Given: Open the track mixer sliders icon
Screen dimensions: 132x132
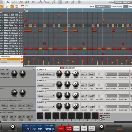Looking at the screenshot, I should click(x=21, y=2).
